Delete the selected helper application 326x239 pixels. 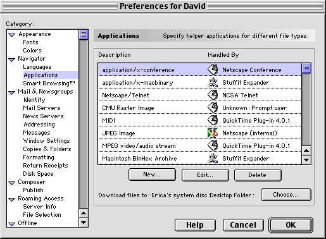(258, 175)
